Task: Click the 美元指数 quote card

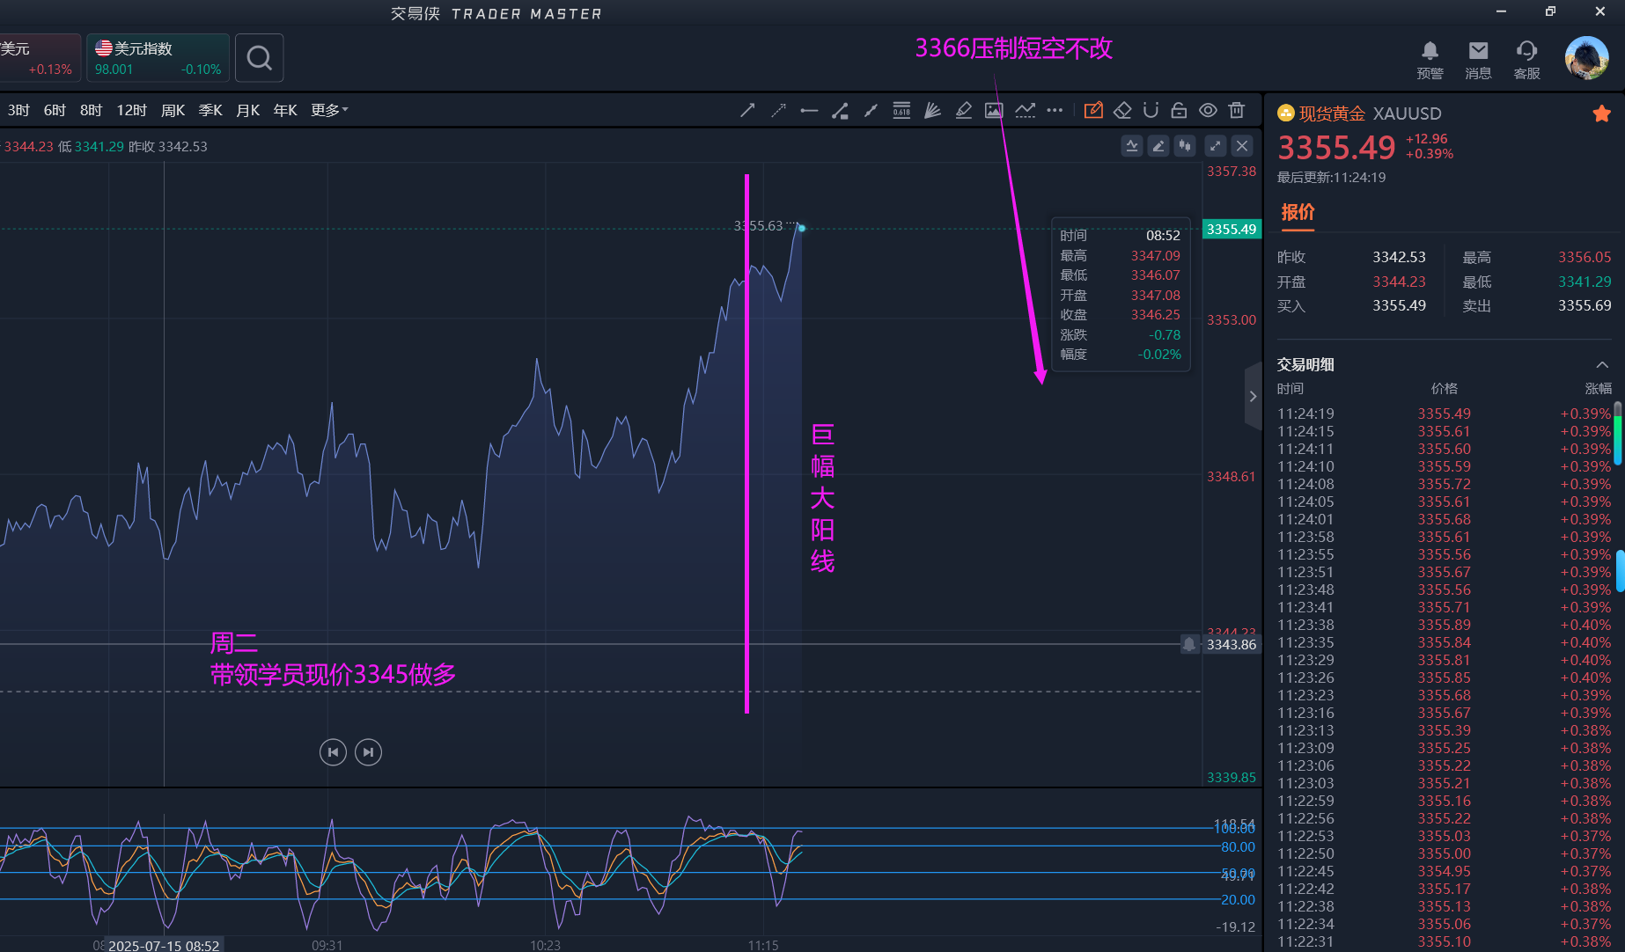Action: click(x=158, y=58)
